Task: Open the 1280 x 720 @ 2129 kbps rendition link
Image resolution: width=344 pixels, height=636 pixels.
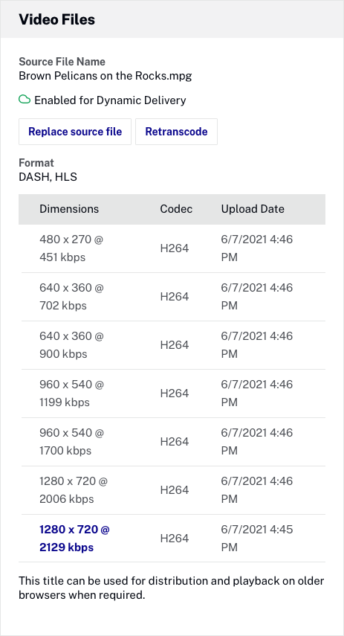Action: pyautogui.click(x=74, y=539)
